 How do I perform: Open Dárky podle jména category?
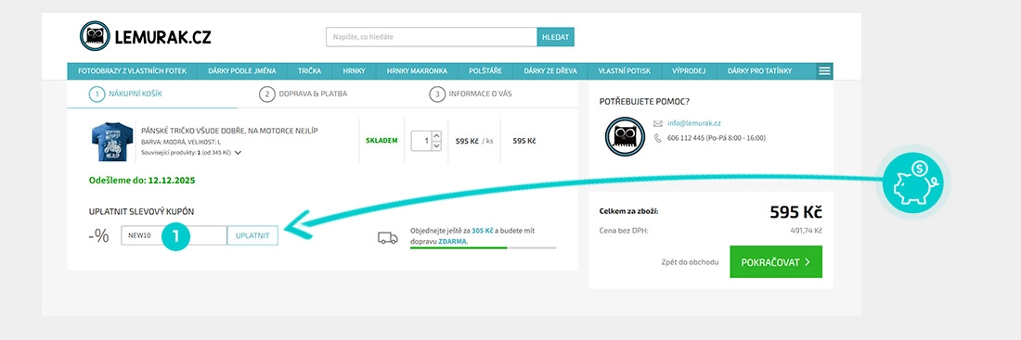point(241,70)
